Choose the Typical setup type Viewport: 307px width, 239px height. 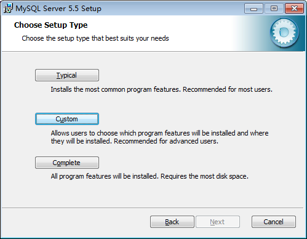click(x=67, y=75)
